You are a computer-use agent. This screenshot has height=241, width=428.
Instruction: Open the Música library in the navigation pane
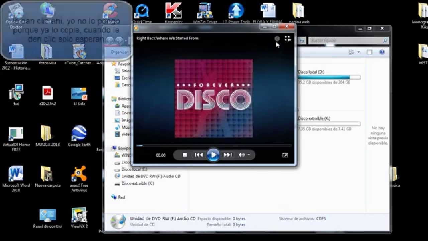click(x=123, y=127)
